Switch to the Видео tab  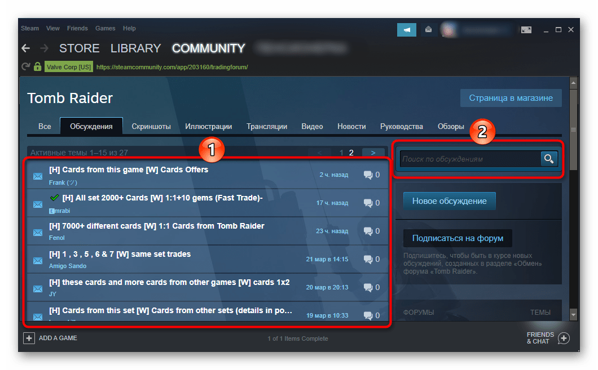312,126
